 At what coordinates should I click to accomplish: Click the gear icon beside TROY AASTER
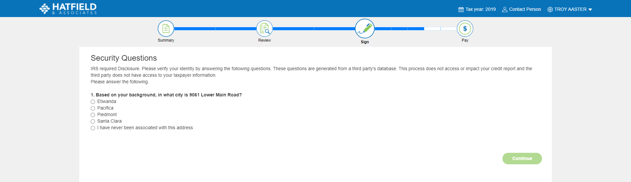tap(550, 10)
